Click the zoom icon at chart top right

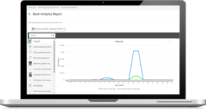[x=168, y=42]
